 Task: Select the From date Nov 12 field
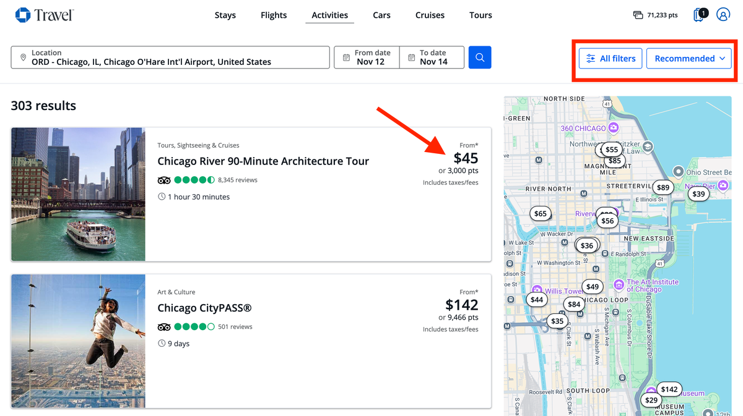pos(367,57)
